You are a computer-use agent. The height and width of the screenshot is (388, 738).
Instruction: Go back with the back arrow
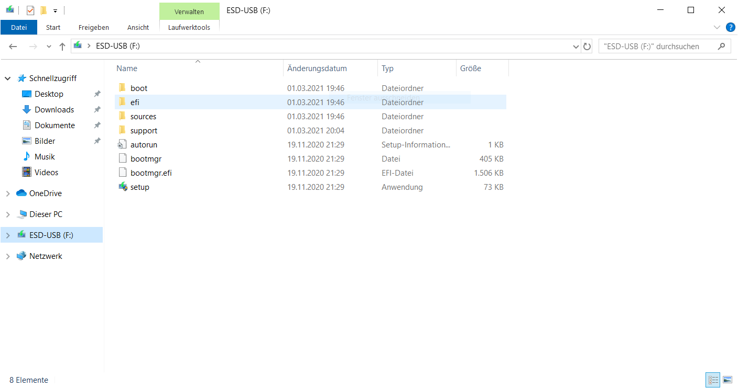[14, 47]
